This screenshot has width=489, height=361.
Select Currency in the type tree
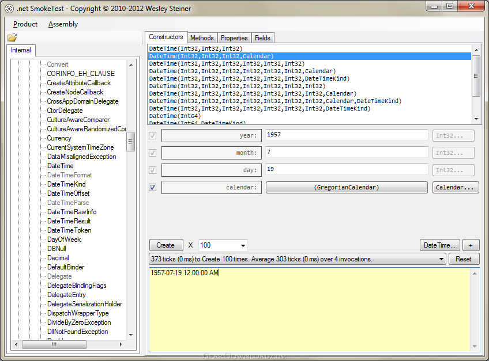[x=59, y=138]
